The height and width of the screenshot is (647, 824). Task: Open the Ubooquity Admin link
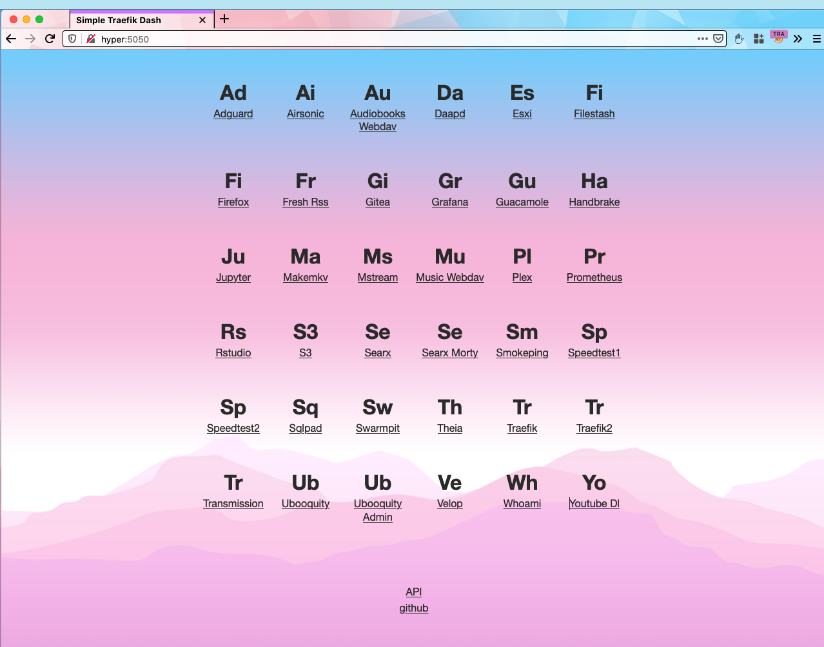tap(378, 510)
